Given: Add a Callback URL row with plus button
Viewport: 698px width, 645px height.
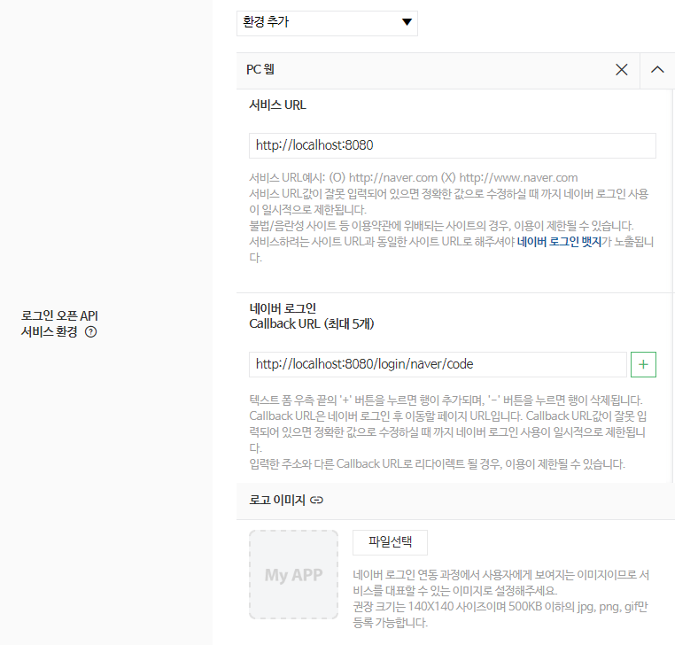Looking at the screenshot, I should [x=643, y=364].
